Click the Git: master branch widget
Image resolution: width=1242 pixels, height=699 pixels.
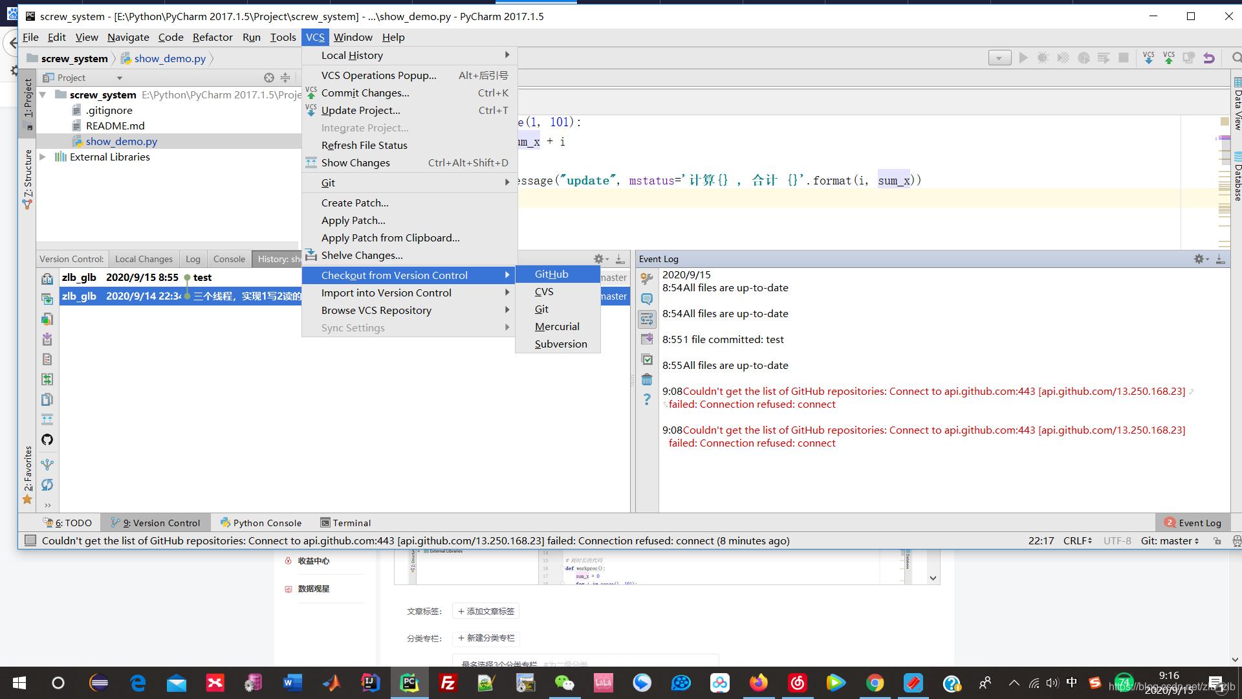pyautogui.click(x=1170, y=541)
